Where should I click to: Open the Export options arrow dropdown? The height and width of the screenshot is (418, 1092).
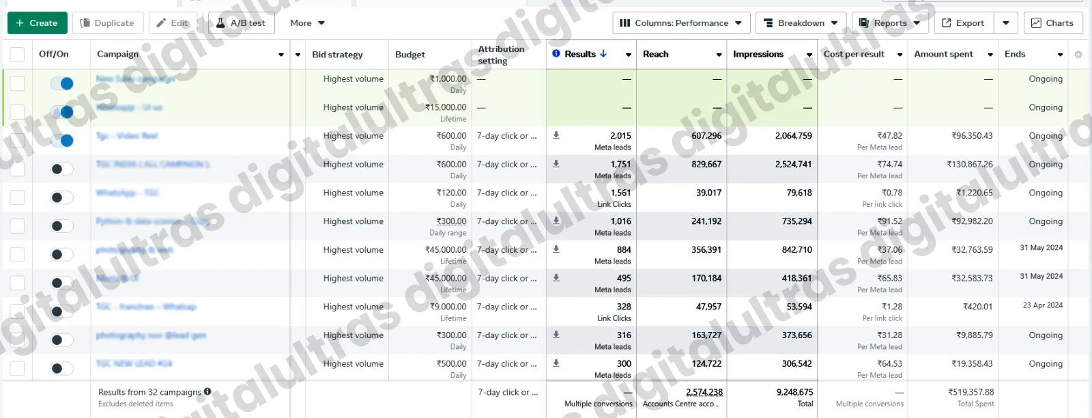tap(1006, 23)
